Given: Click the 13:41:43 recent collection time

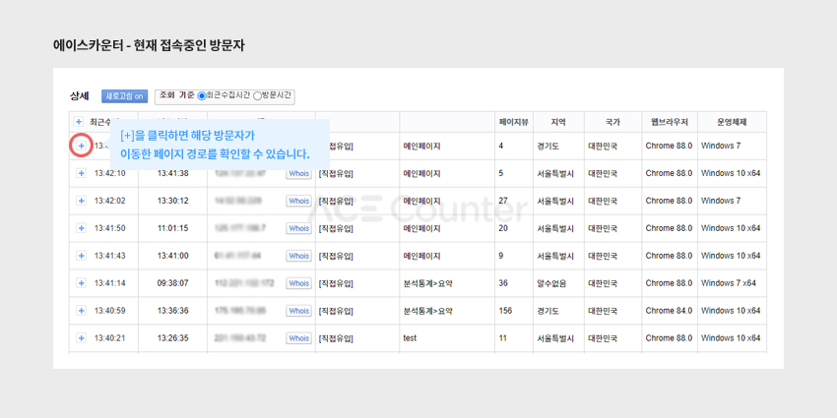Looking at the screenshot, I should [x=110, y=256].
